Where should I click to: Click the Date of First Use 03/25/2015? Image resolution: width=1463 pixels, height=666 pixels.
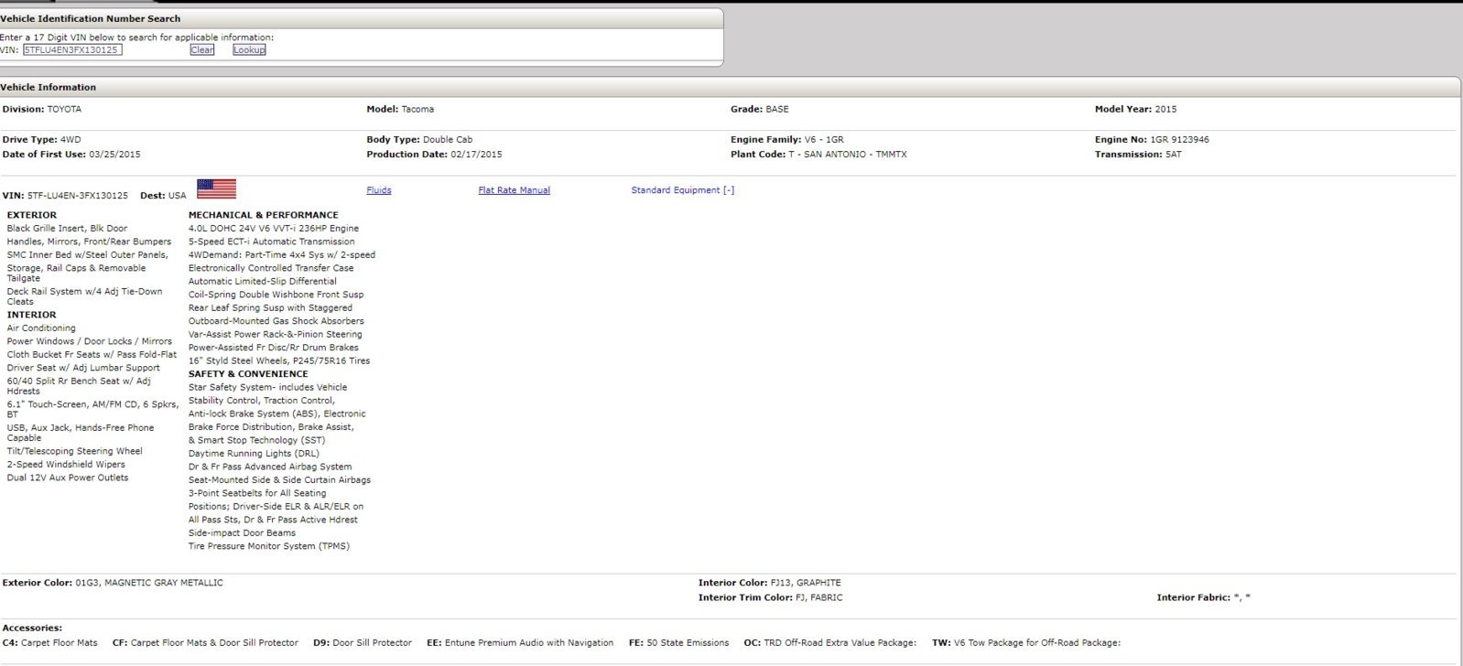click(71, 155)
